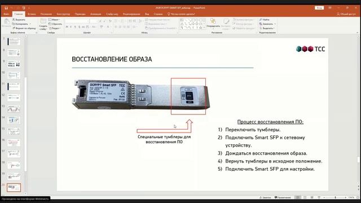Click Экспресс-стили quick styles icon
361x203 pixels.
pyautogui.click(x=226, y=24)
